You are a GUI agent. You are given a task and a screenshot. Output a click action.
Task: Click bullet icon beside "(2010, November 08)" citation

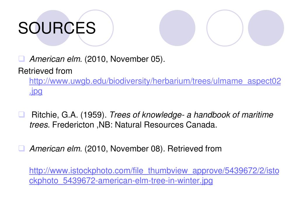point(22,148)
